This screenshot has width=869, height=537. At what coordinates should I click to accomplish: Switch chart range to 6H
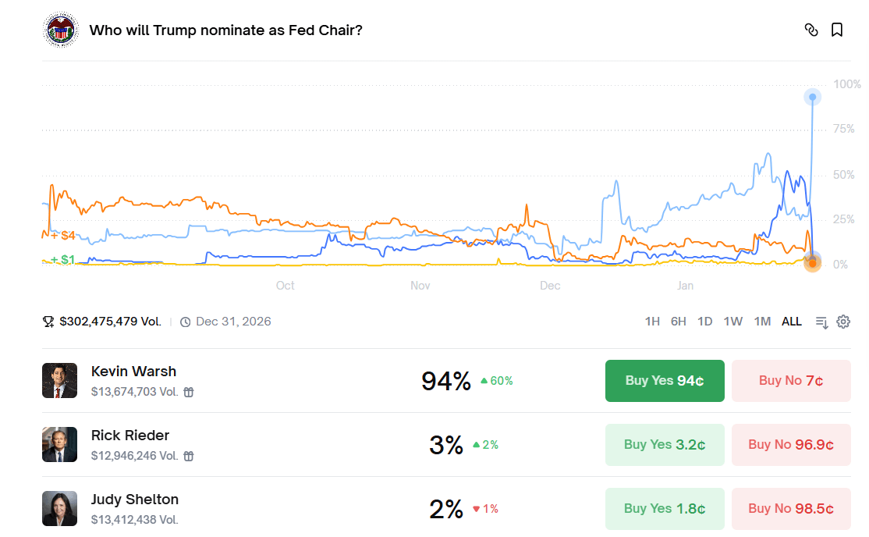(679, 322)
